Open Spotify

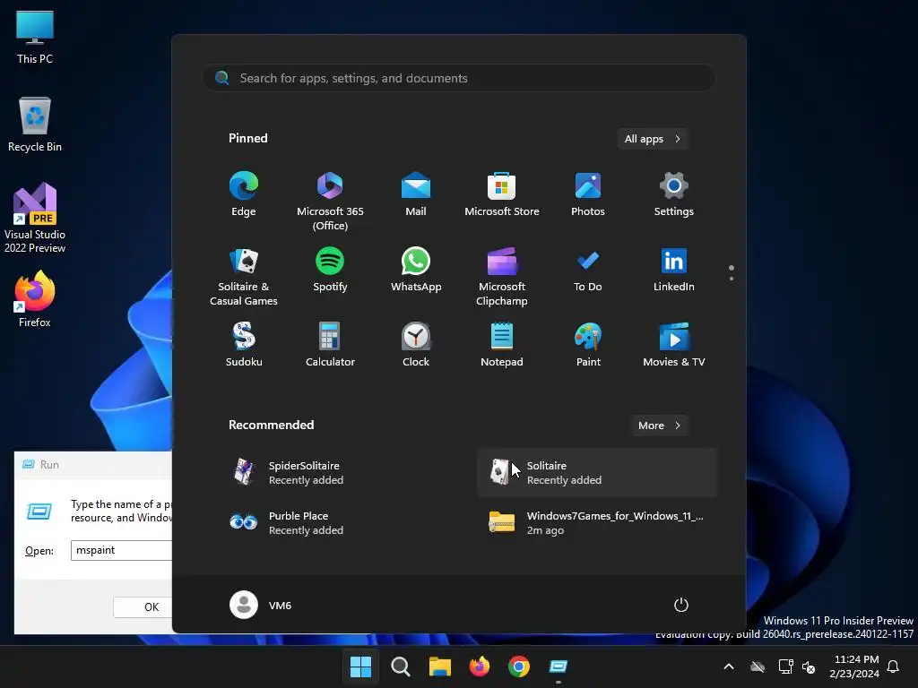tap(330, 270)
